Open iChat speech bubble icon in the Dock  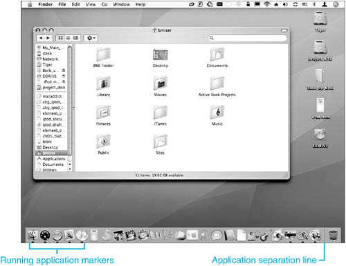pyautogui.click(x=217, y=236)
